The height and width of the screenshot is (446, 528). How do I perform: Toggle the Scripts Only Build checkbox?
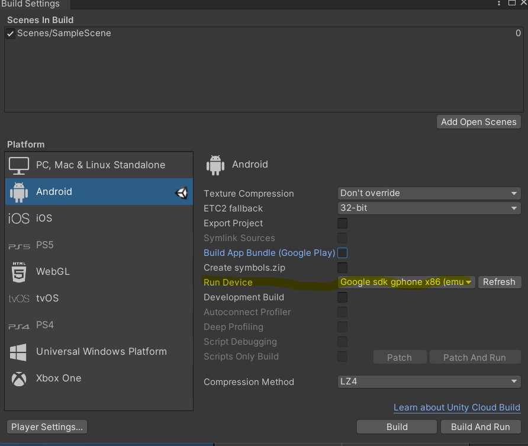[x=342, y=357]
